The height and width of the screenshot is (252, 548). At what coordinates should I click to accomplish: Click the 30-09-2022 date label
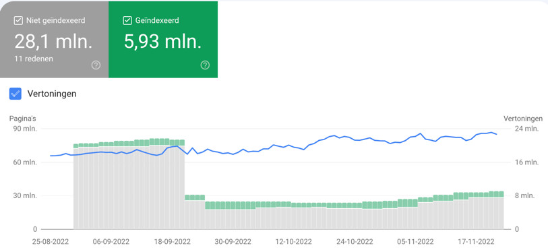233,242
